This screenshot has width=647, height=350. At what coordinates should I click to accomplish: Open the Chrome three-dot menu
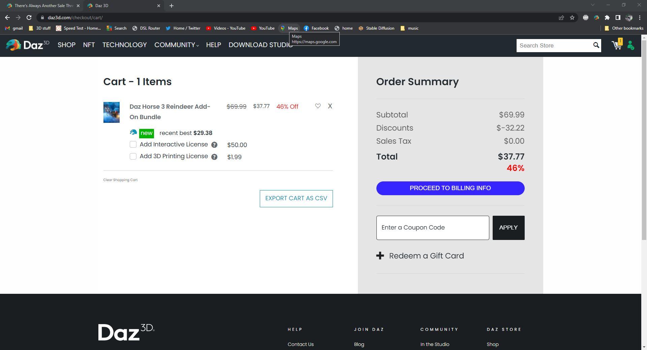click(640, 17)
